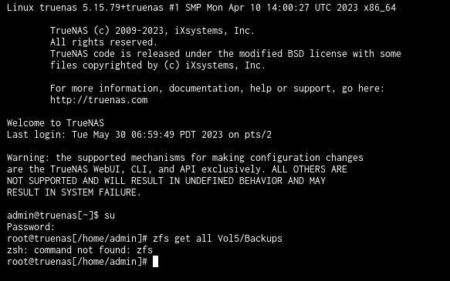
Task: Click the 'All rights reserved.' line
Action: [104, 42]
